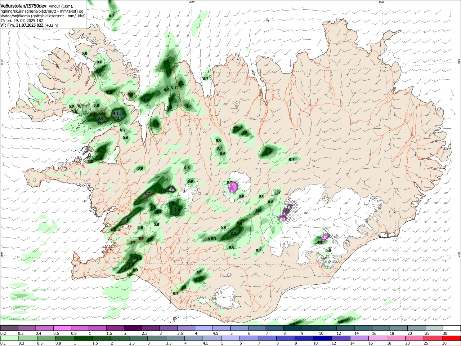Click the 'IT: þri. 29. 07. 2025 18Z' line

[21, 21]
